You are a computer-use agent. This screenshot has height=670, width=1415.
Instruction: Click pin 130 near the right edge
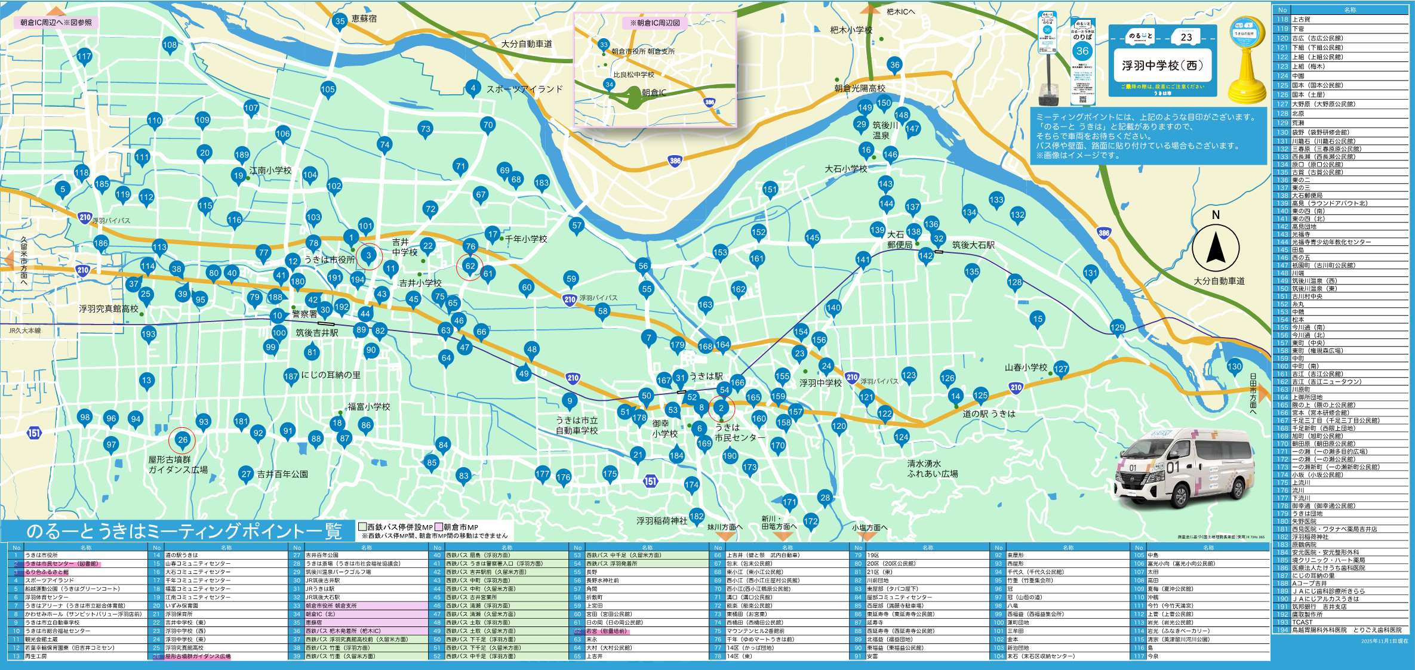pos(1234,366)
